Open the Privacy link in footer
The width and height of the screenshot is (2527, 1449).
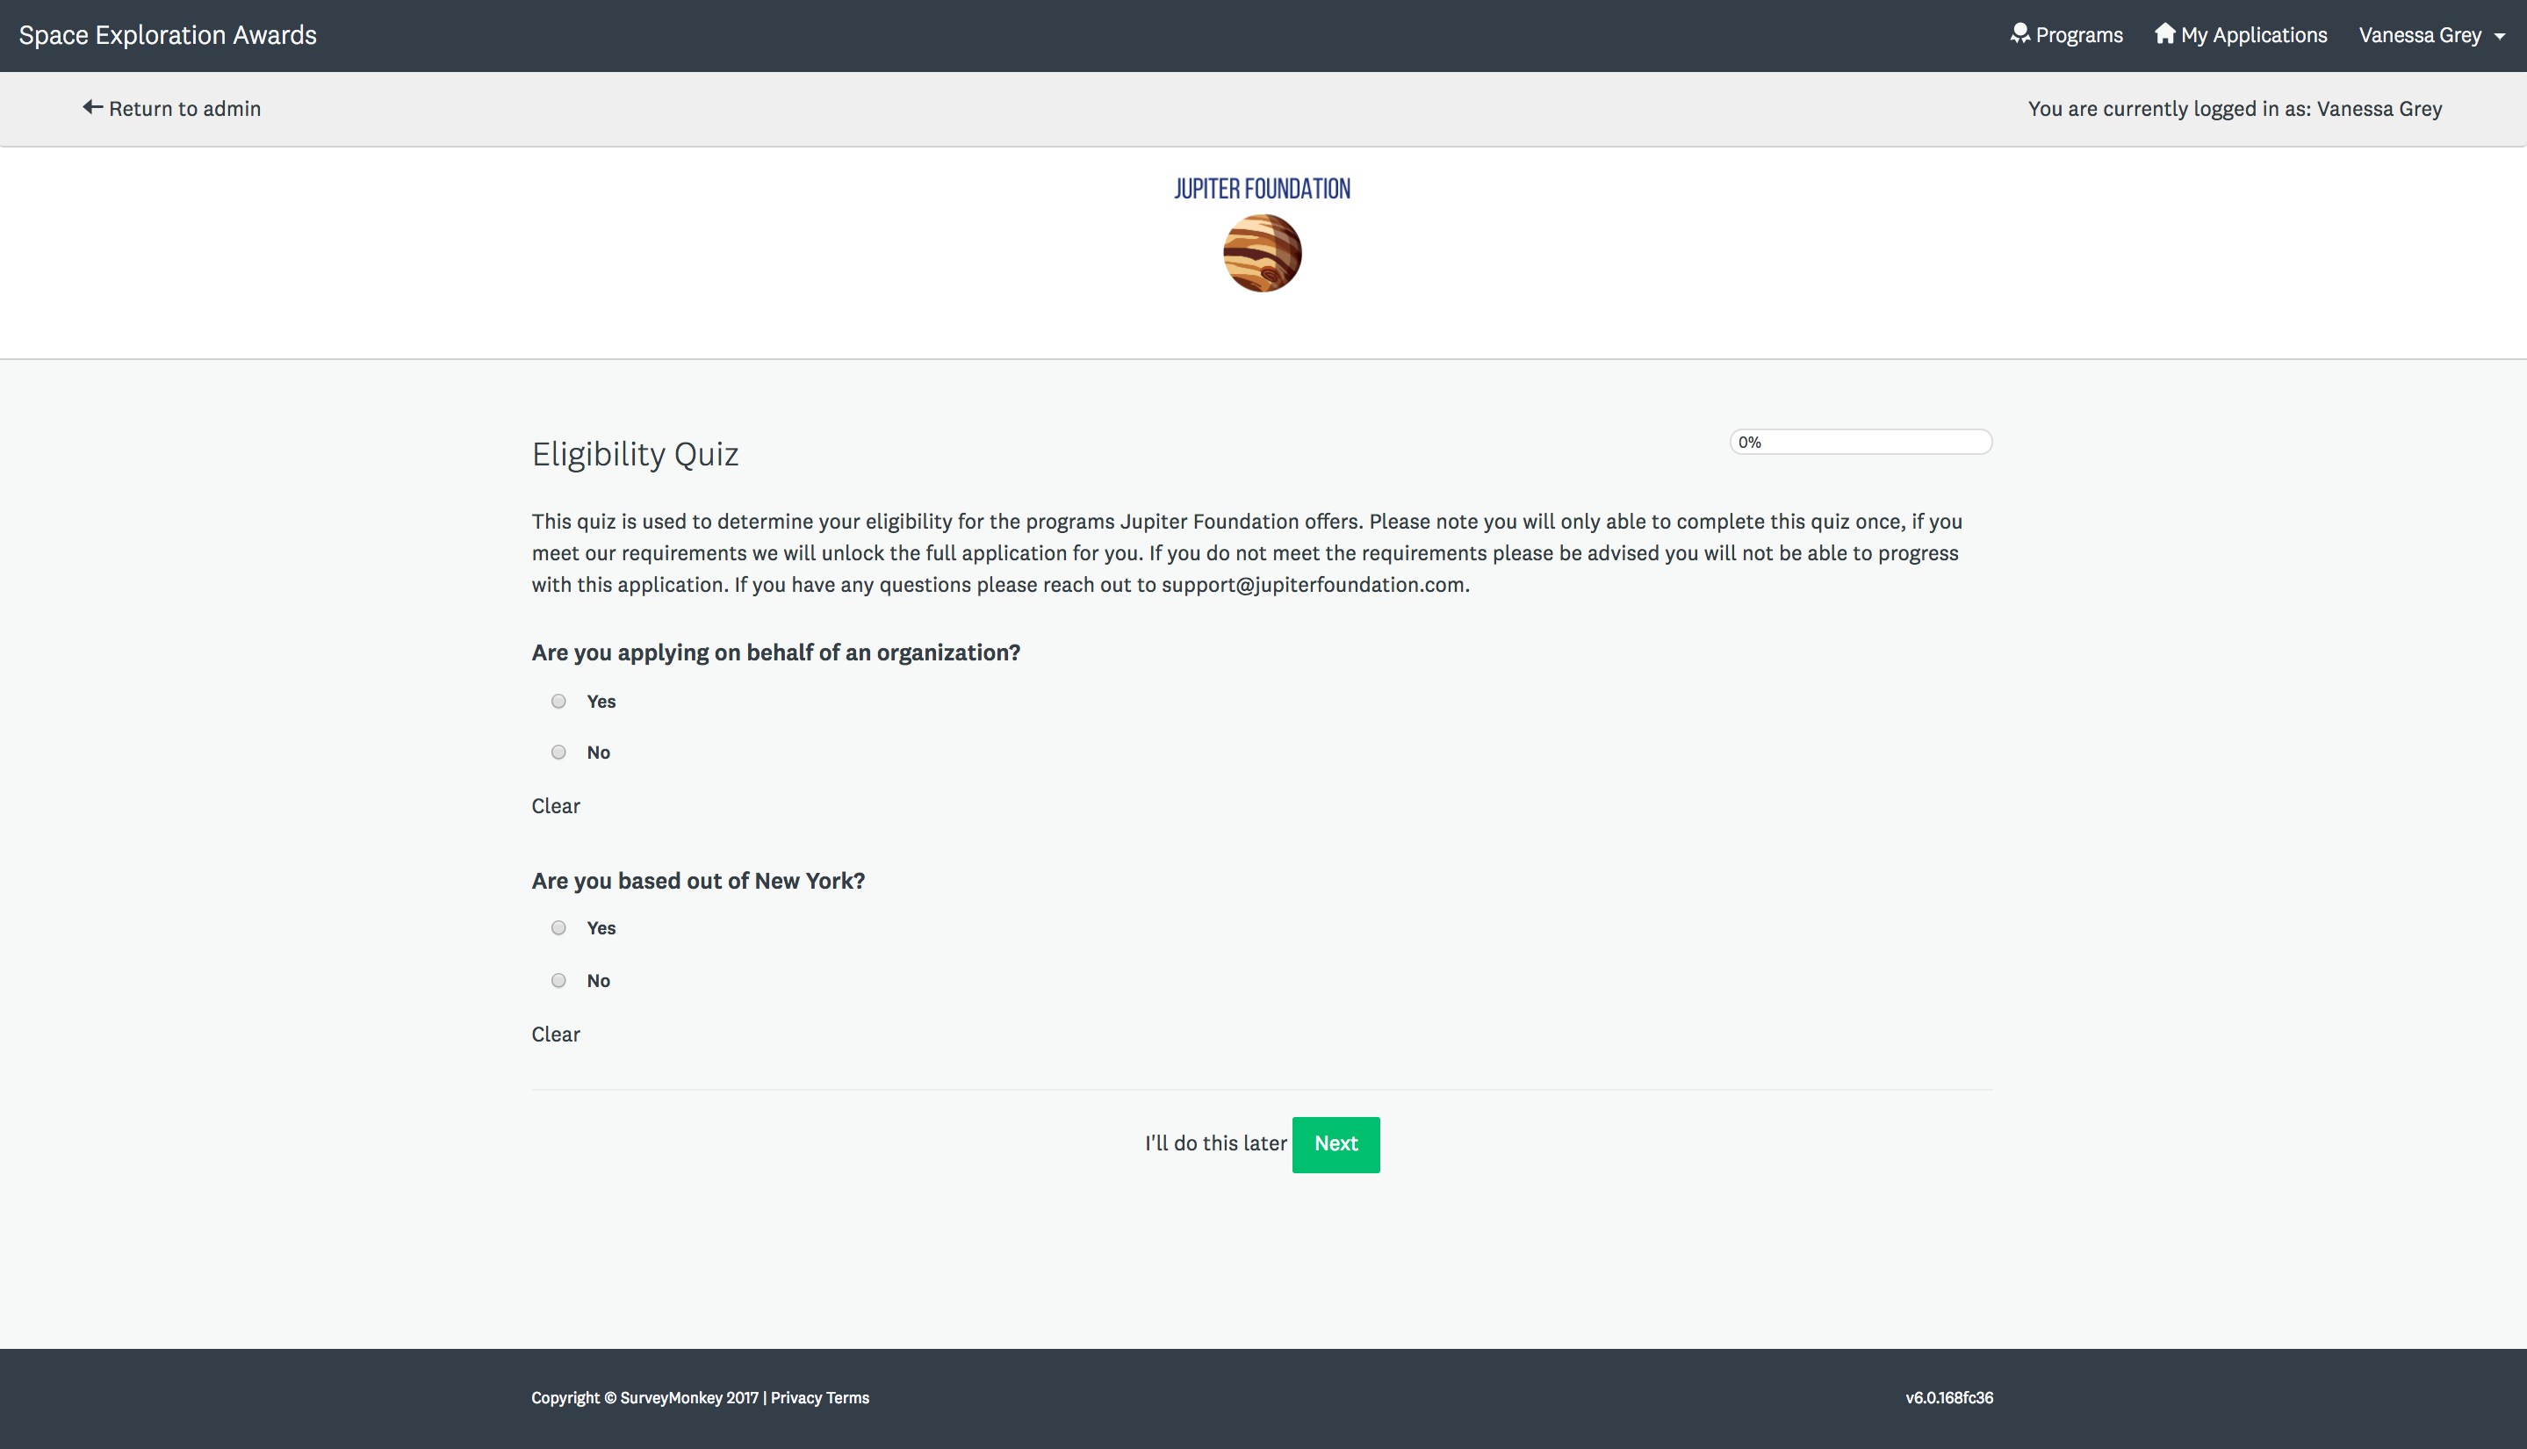pyautogui.click(x=796, y=1398)
